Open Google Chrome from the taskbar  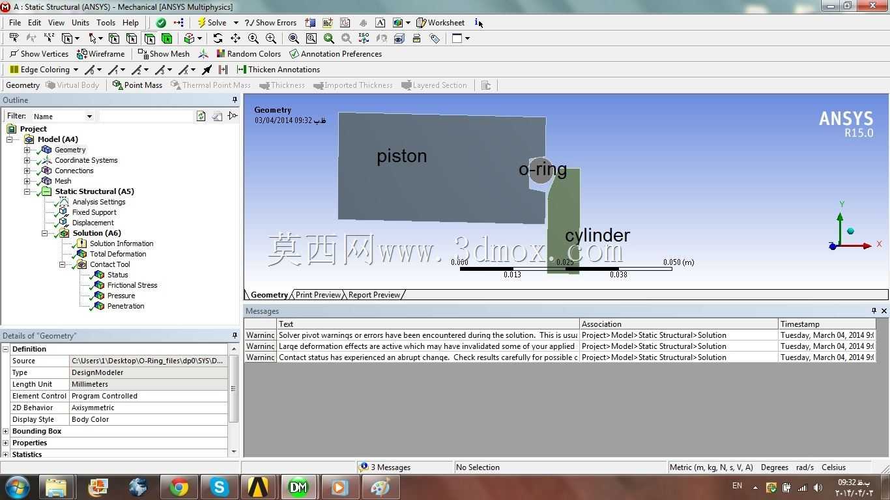pyautogui.click(x=179, y=487)
